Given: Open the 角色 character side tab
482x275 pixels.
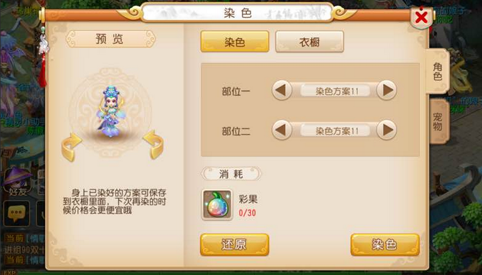Looking at the screenshot, I should pyautogui.click(x=437, y=72).
